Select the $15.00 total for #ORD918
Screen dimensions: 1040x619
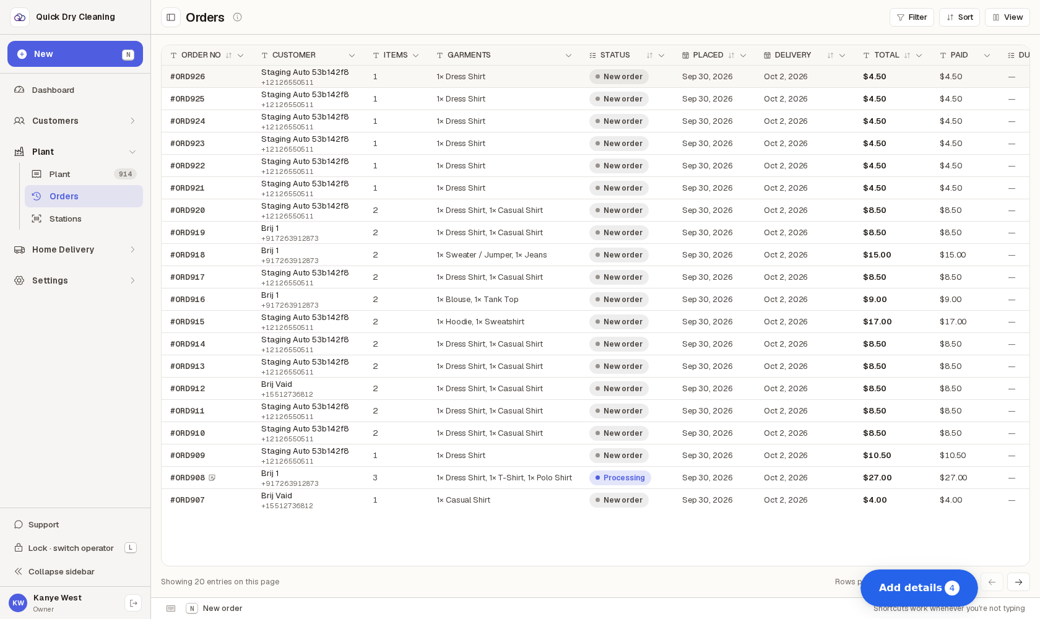pyautogui.click(x=877, y=255)
